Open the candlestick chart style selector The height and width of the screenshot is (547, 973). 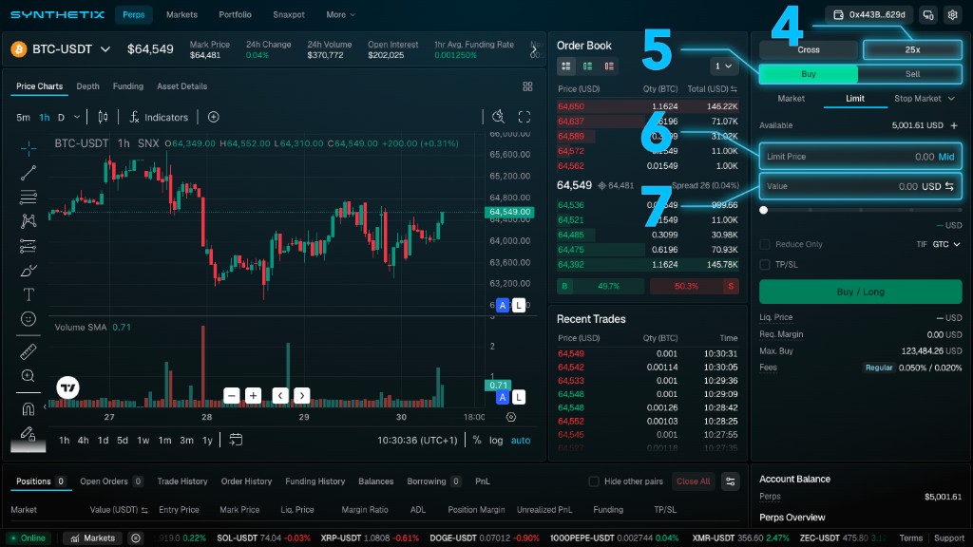click(x=103, y=117)
